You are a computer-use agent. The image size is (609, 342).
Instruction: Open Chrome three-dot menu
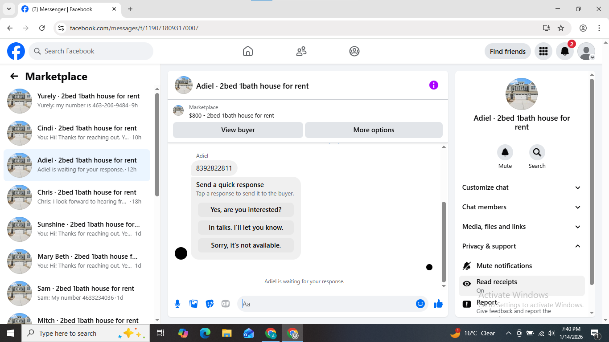tap(599, 28)
